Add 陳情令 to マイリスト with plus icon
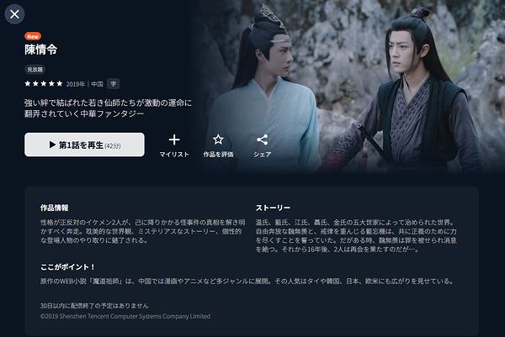This screenshot has width=505, height=337. (x=174, y=145)
